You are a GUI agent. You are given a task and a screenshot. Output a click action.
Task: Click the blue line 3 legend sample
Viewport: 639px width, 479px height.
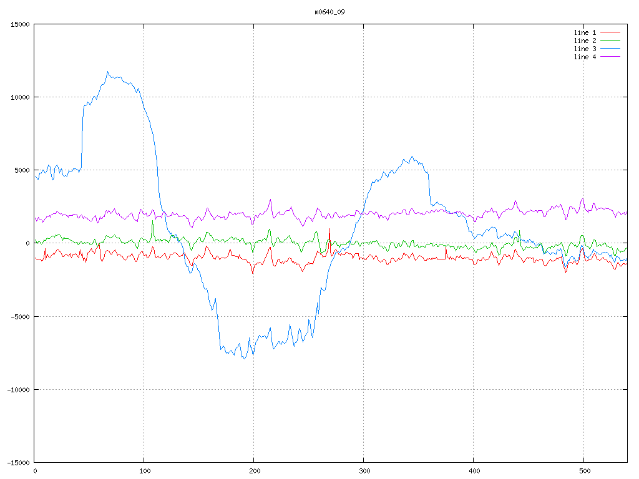(x=611, y=49)
